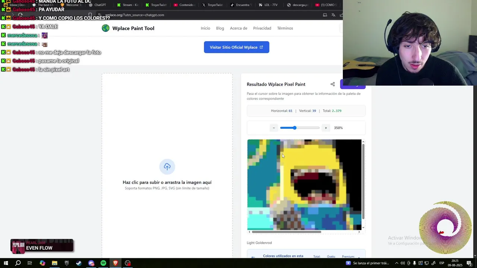Click Visitar Sitio Oficial Wplace button
The image size is (477, 268).
pos(236,47)
